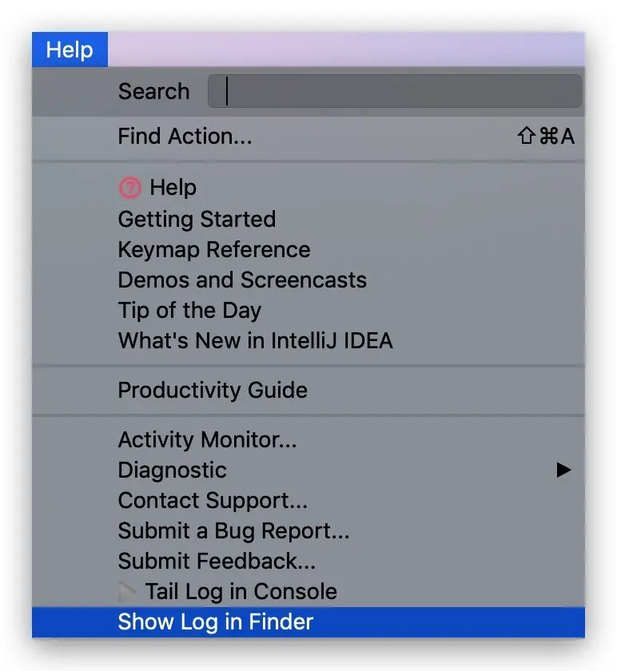
Task: Show the Tip of the Day
Action: pos(189,311)
